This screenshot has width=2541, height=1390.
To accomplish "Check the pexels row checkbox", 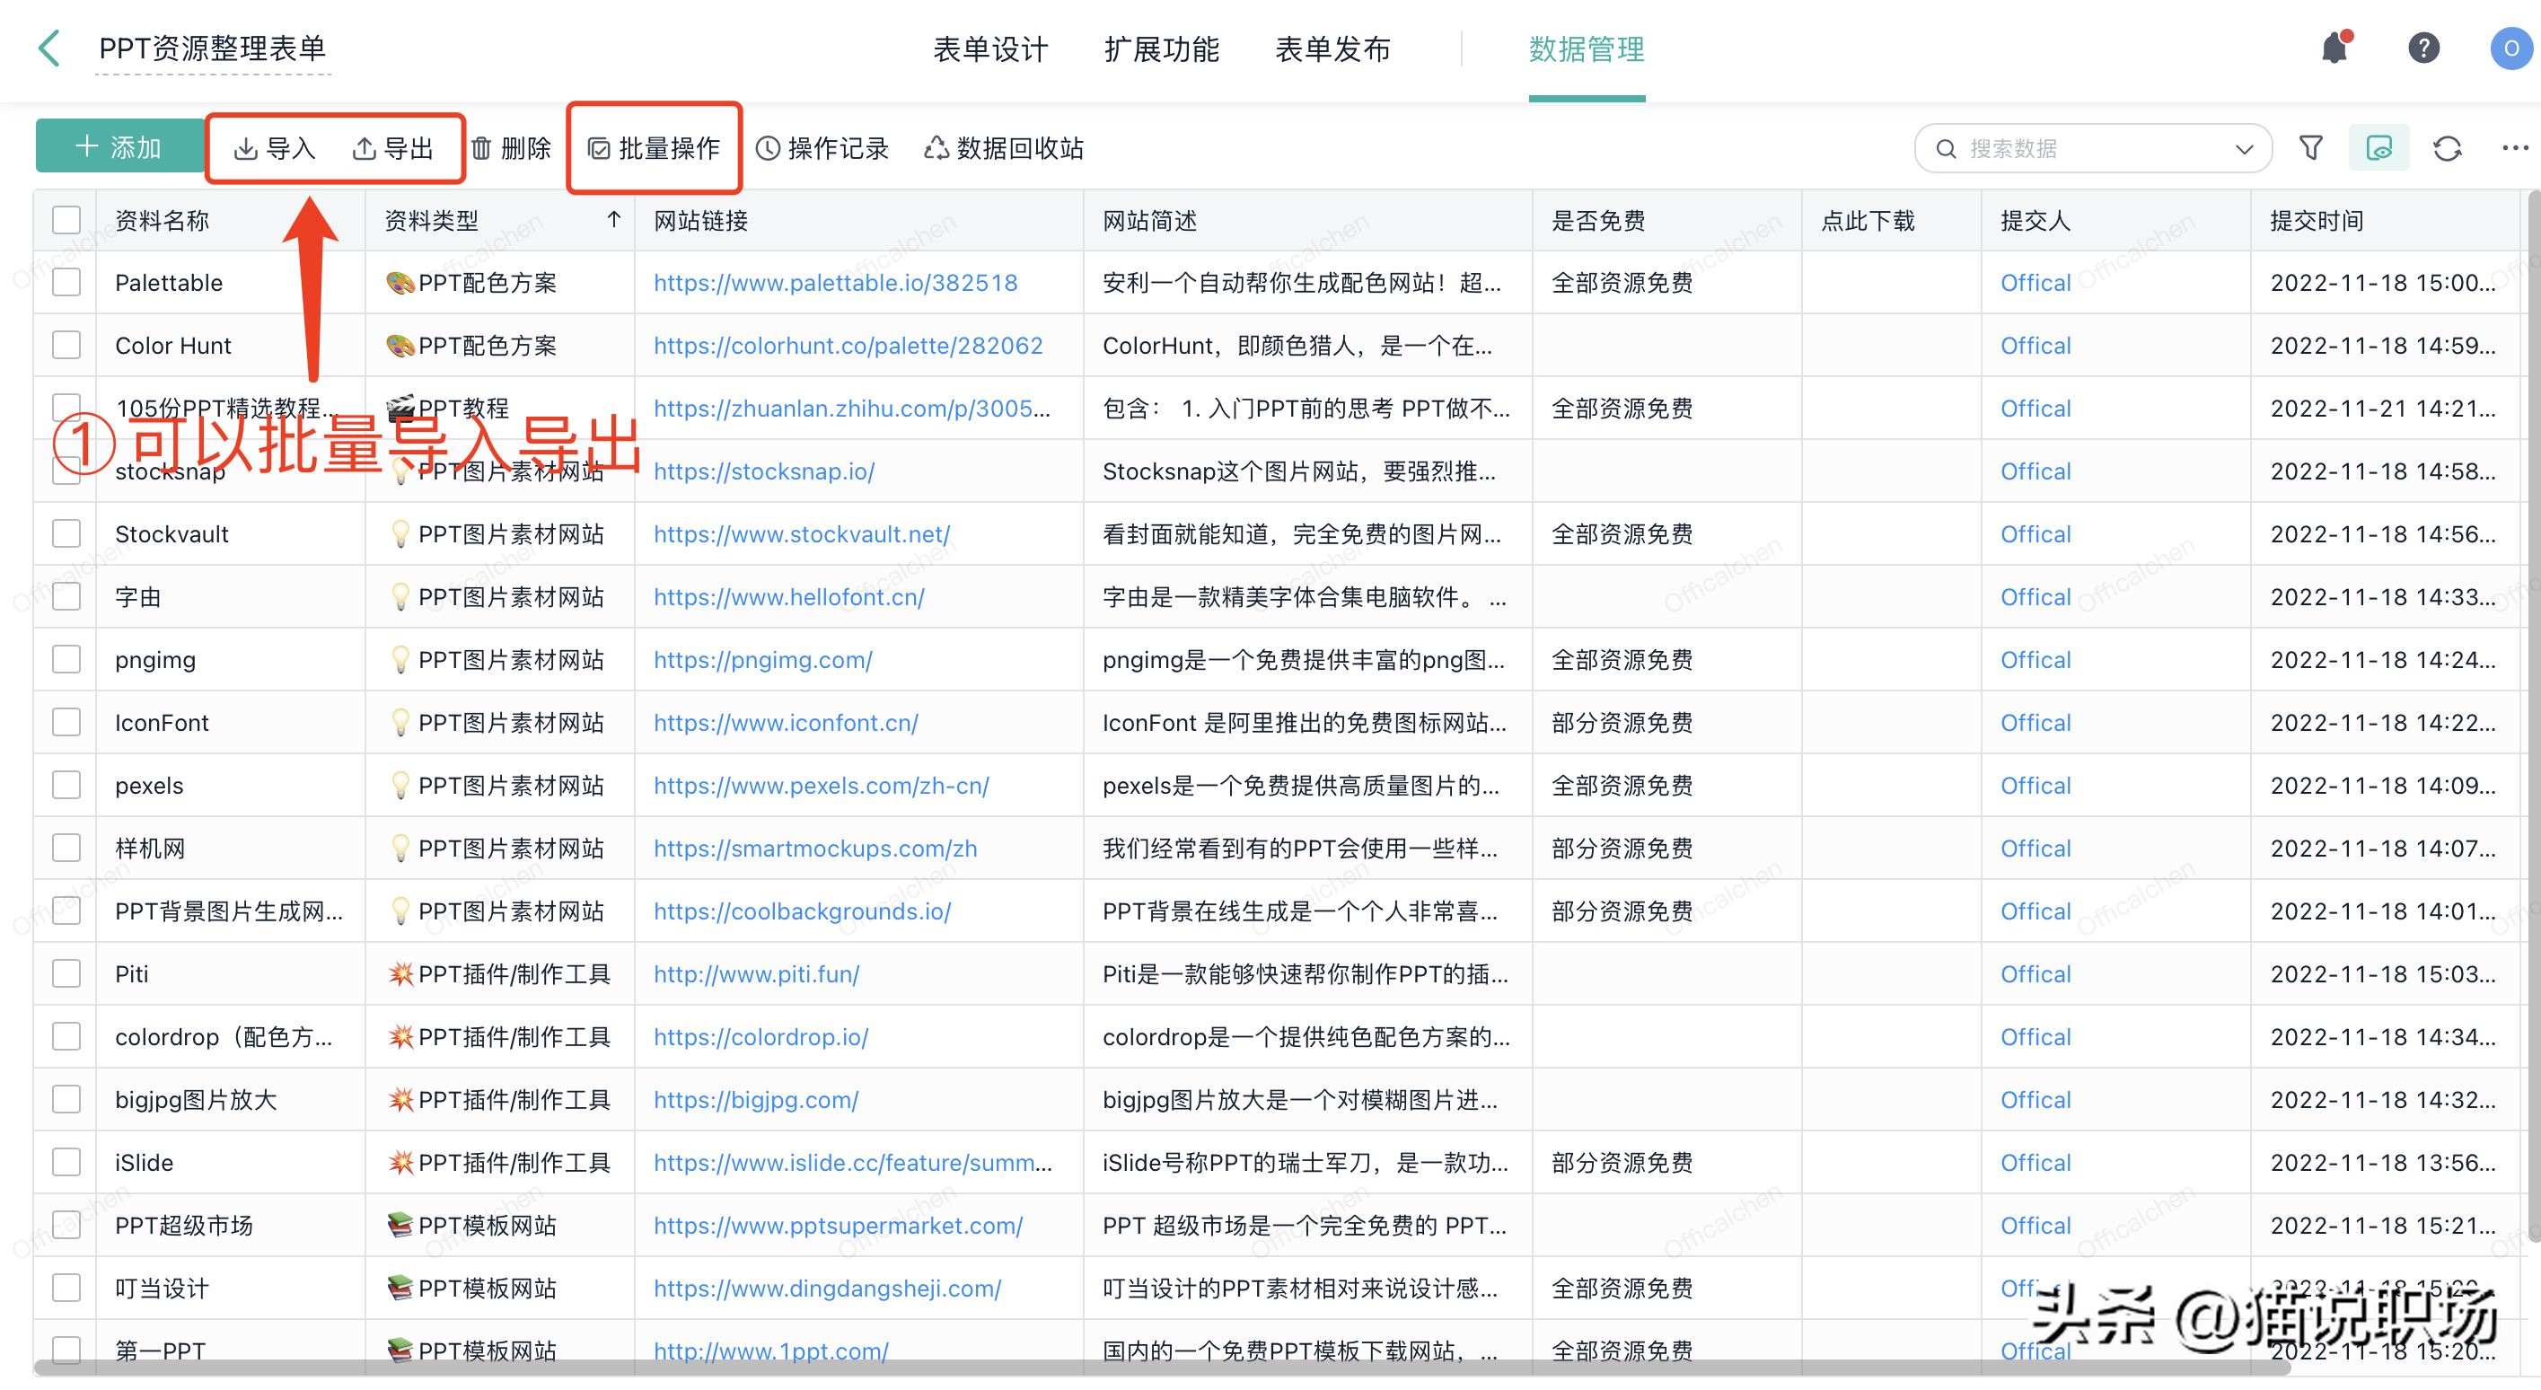I will (x=66, y=786).
